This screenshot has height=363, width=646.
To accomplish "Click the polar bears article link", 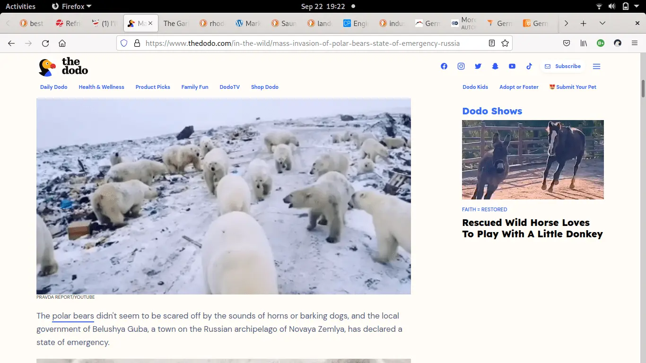I will click(x=72, y=316).
